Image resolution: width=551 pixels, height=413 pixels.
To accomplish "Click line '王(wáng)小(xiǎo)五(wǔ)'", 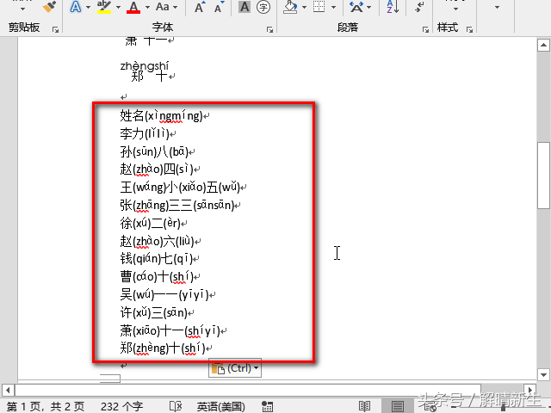I will (x=180, y=188).
